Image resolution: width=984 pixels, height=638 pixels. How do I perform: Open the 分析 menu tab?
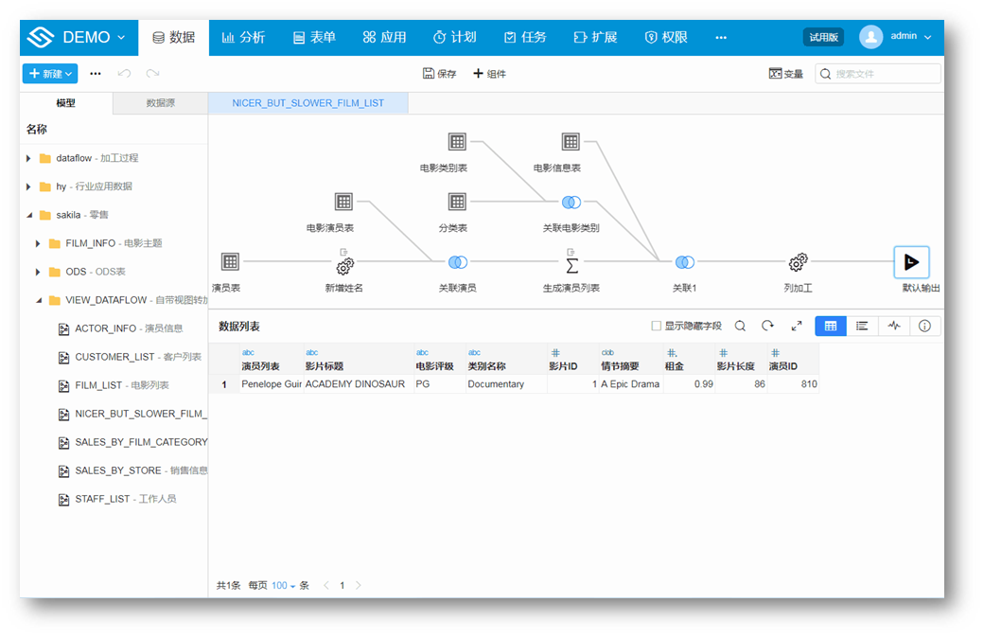[243, 37]
